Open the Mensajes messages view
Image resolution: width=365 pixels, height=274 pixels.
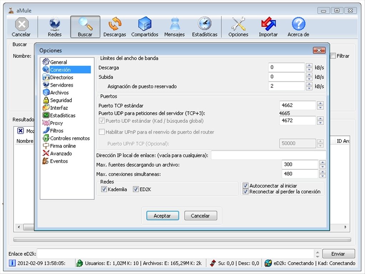click(174, 27)
